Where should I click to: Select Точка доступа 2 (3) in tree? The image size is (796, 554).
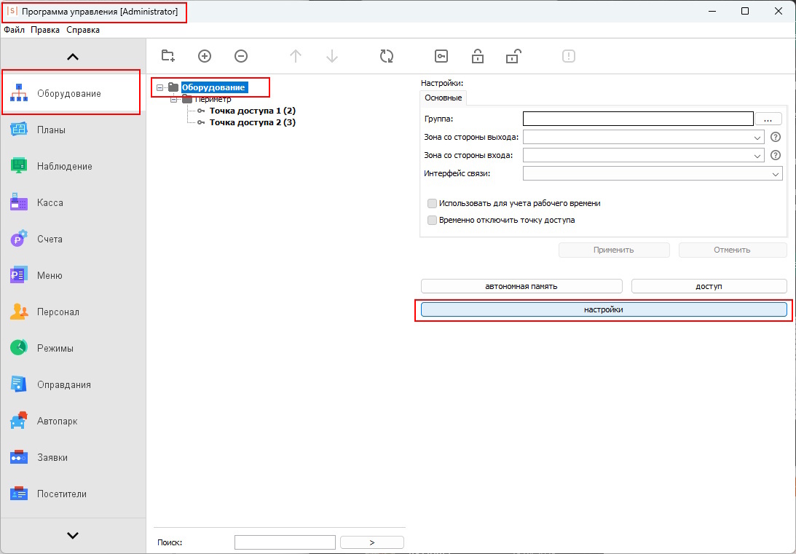click(x=252, y=122)
